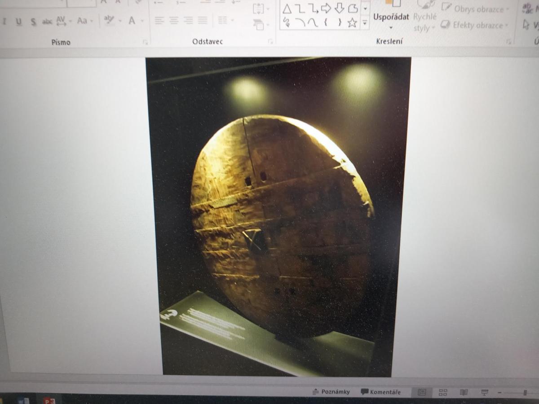Screen dimensions: 539x404
Task: Open the Odstavec paragraph dialog launcher
Action: pyautogui.click(x=270, y=41)
